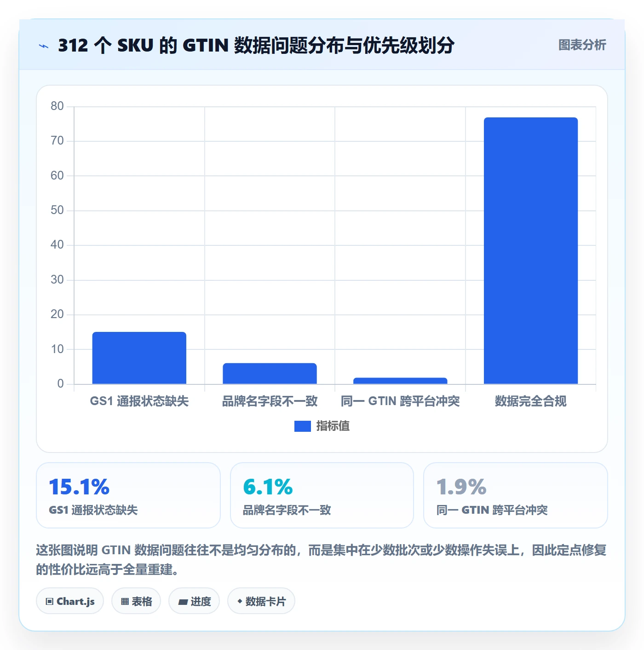
Task: Select the 进度 tag chip
Action: 194,601
